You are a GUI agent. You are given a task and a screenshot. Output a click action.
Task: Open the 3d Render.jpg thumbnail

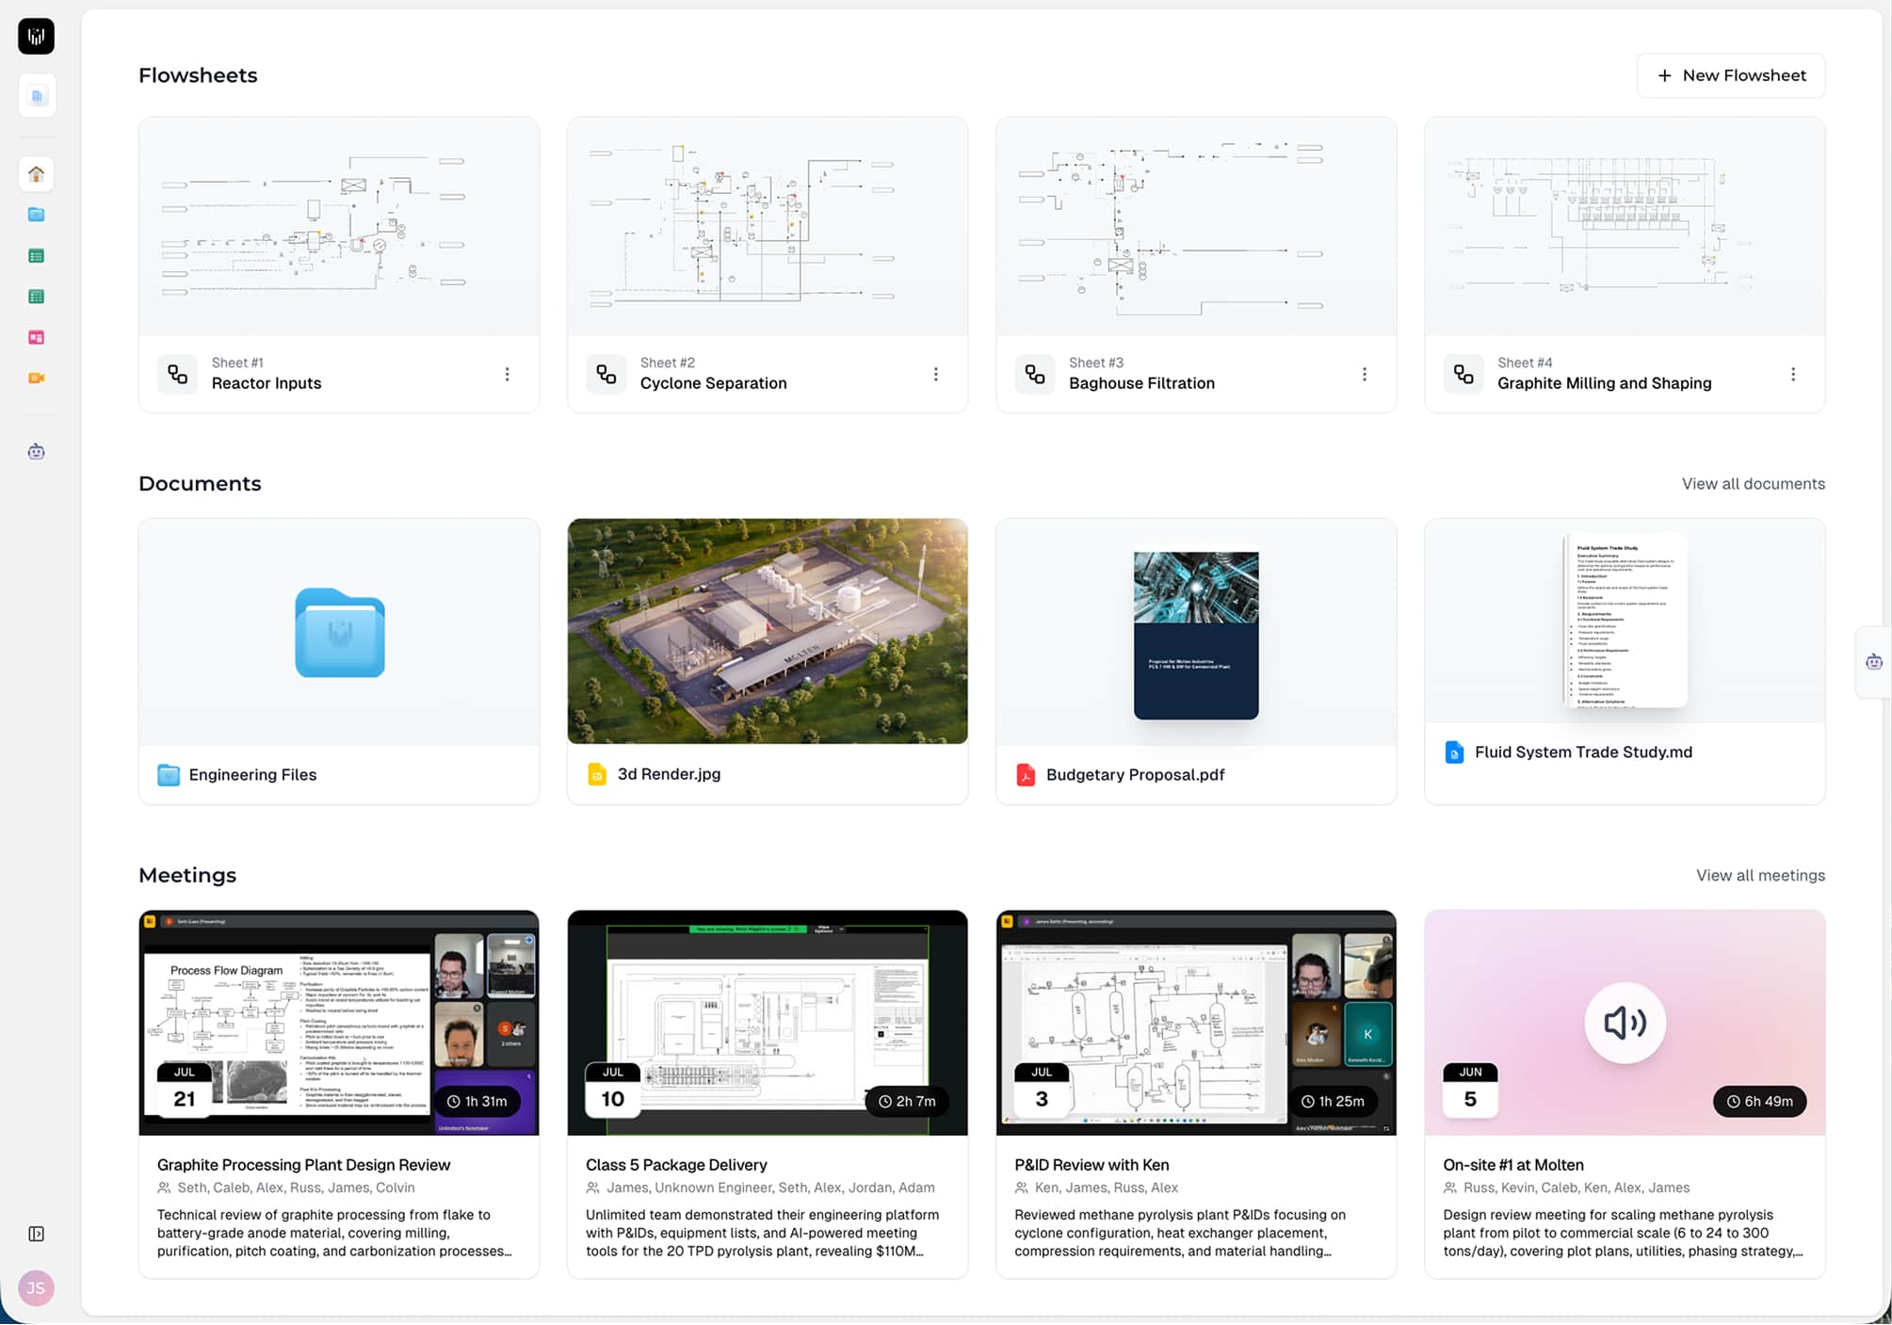tap(767, 631)
